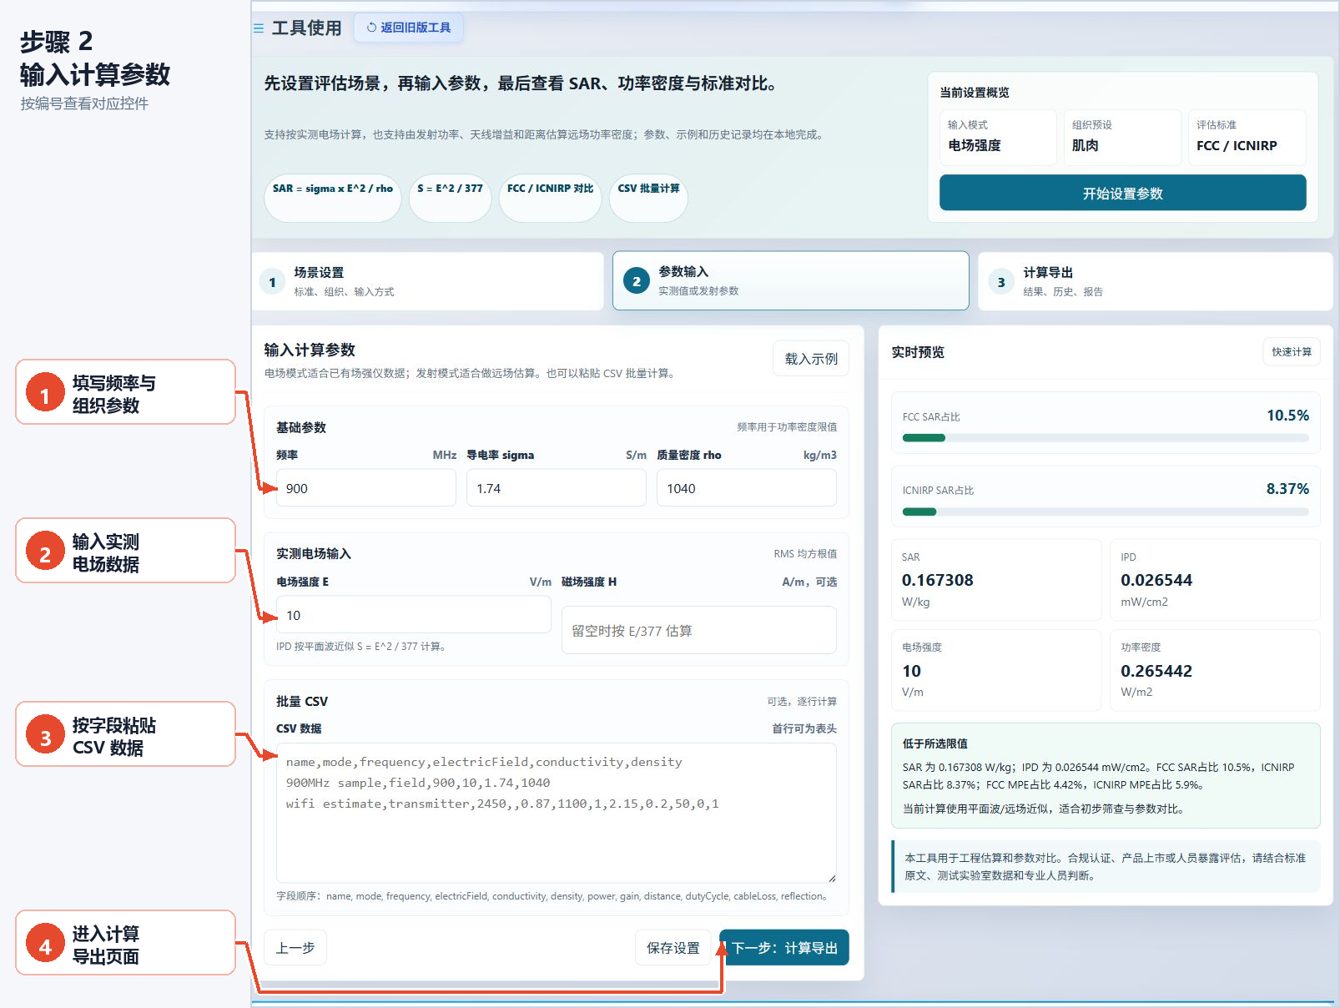
Task: Open step 1 场景设置 tab
Action: point(427,281)
